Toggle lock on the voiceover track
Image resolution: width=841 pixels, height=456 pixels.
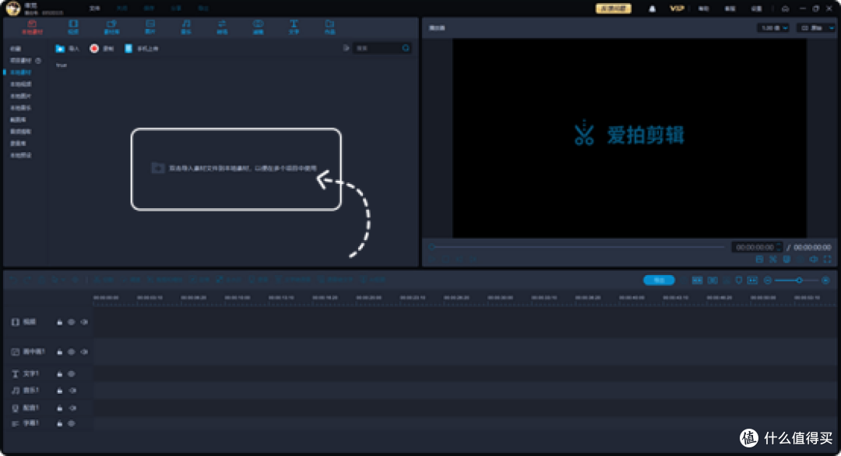(59, 408)
